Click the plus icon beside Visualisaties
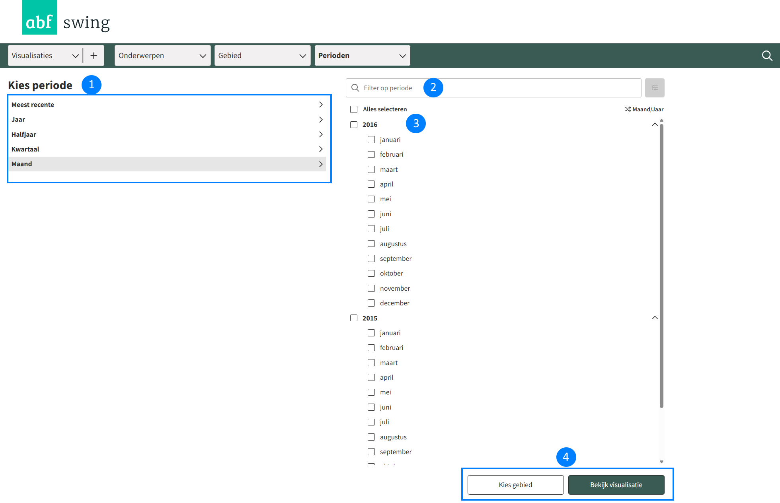Screen dimensions: 780x503 point(94,56)
